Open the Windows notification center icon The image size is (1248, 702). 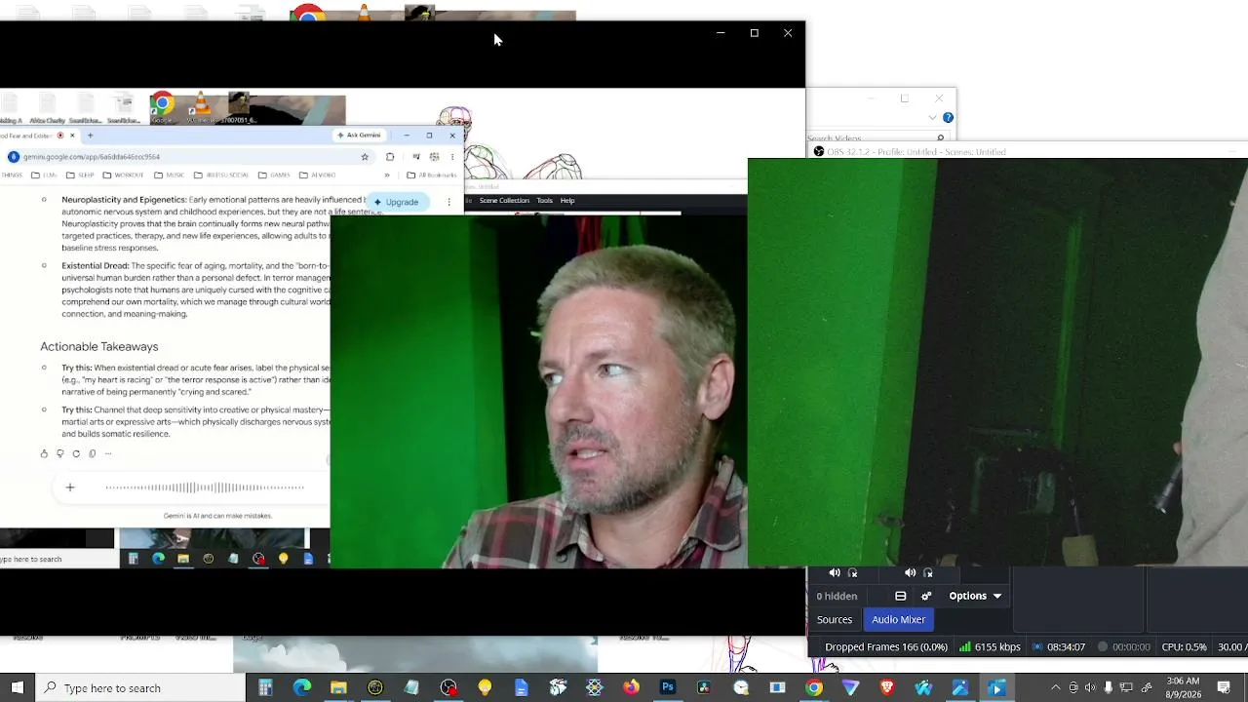[1224, 687]
